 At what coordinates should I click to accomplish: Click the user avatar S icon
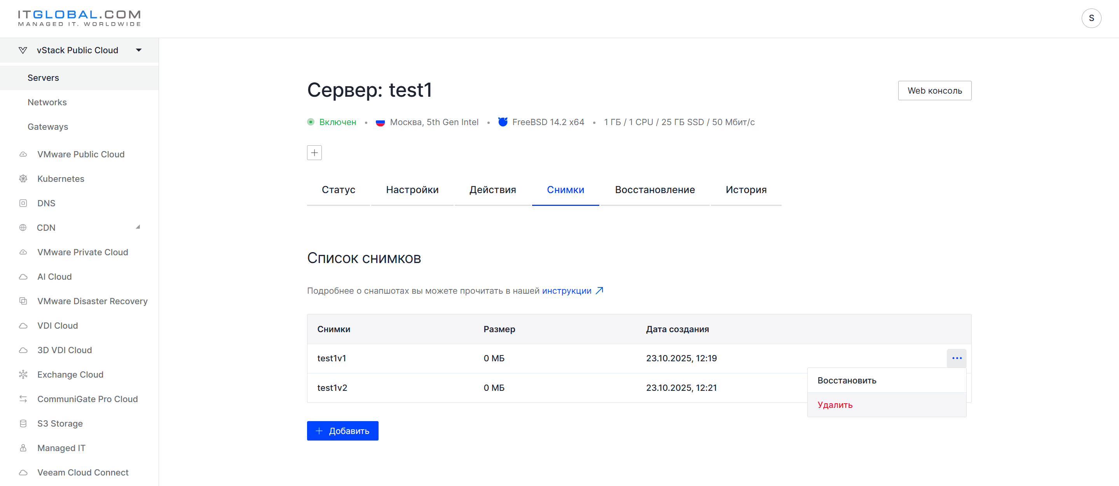1091,18
